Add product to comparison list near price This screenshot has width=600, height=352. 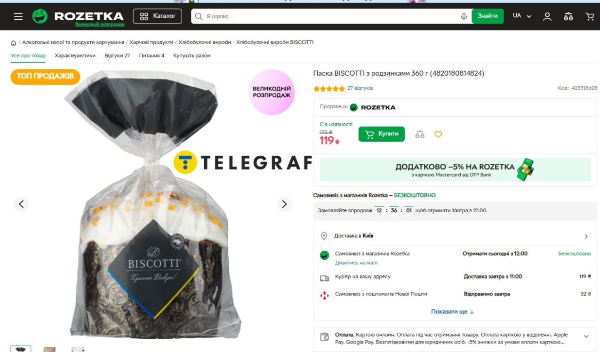pos(420,134)
